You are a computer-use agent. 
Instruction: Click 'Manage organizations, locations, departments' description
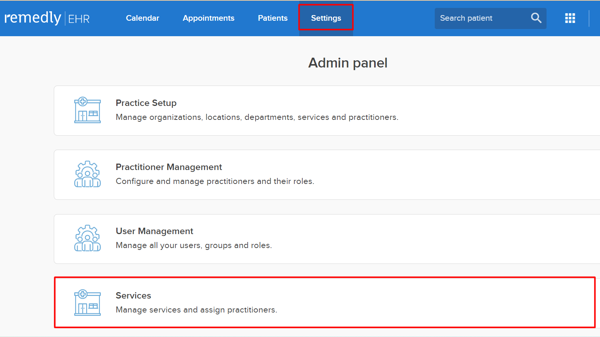pos(257,117)
